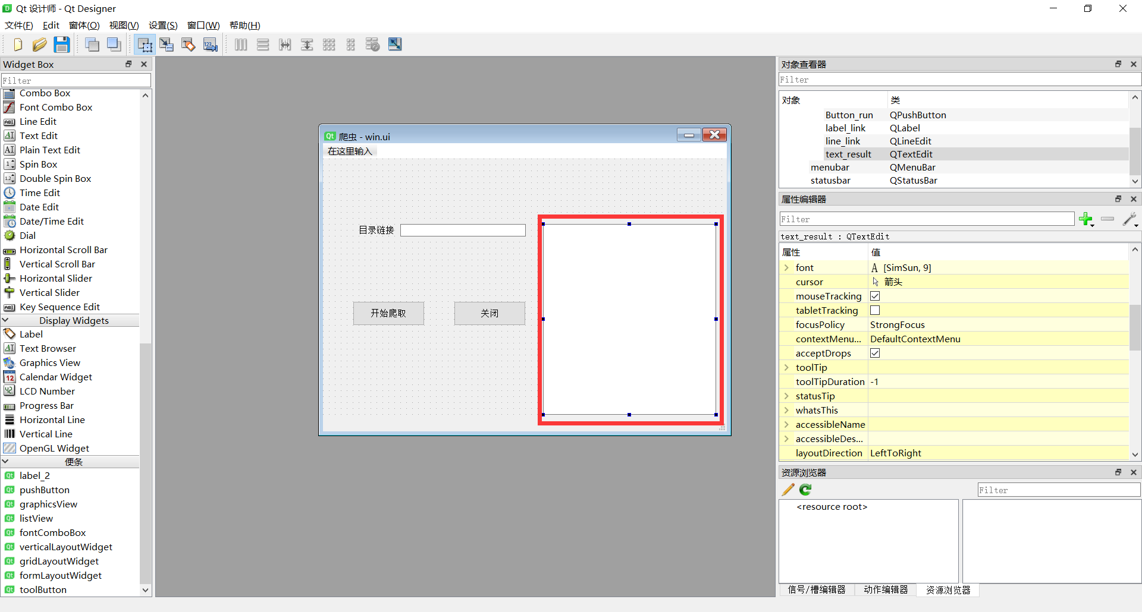Click the 开始爬取 button on the form
This screenshot has width=1142, height=612.
(x=388, y=313)
